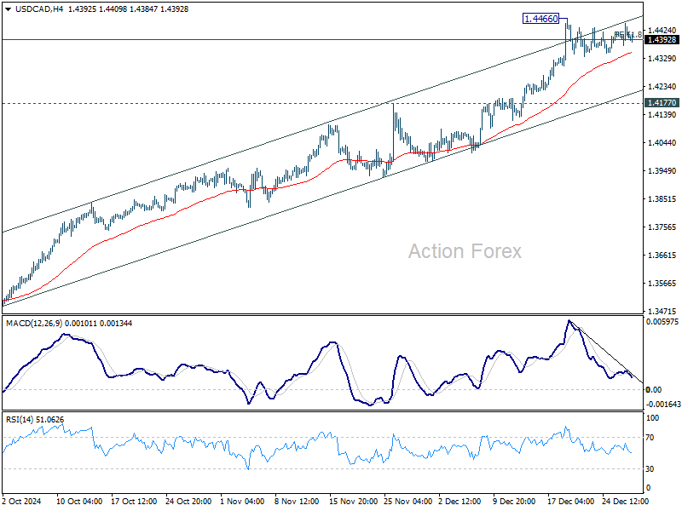Click the USDCAD,H4 chart title text
The height and width of the screenshot is (511, 682).
pyautogui.click(x=39, y=9)
